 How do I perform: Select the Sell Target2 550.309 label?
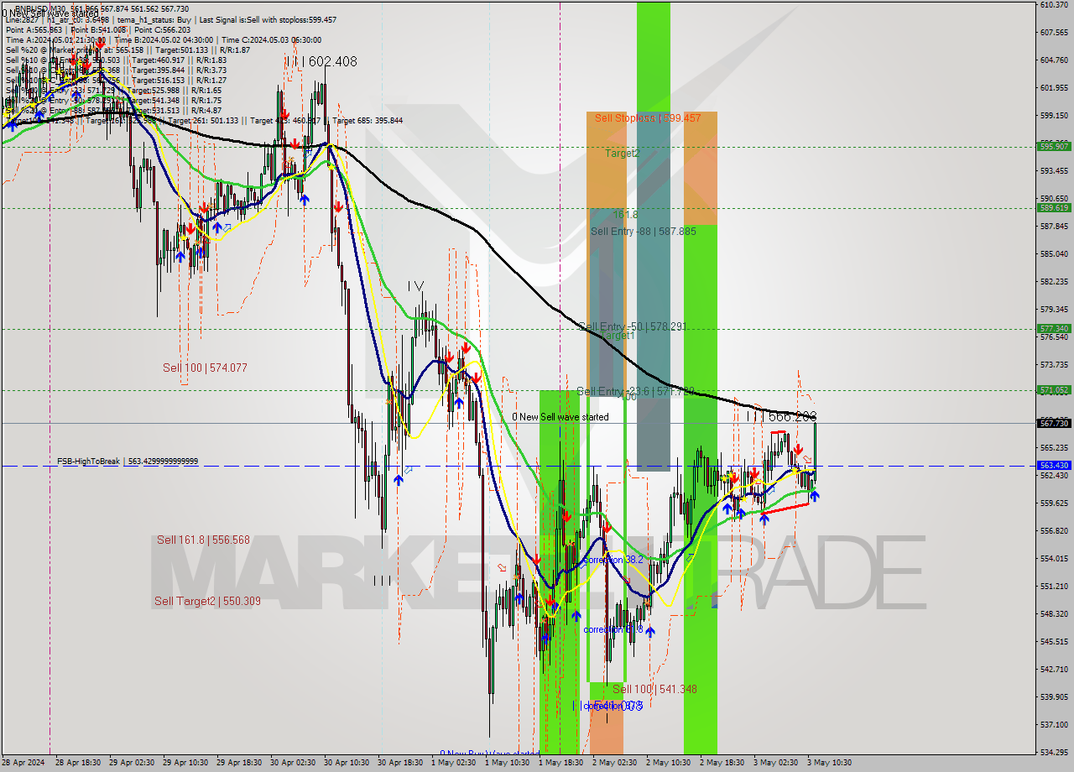[207, 601]
